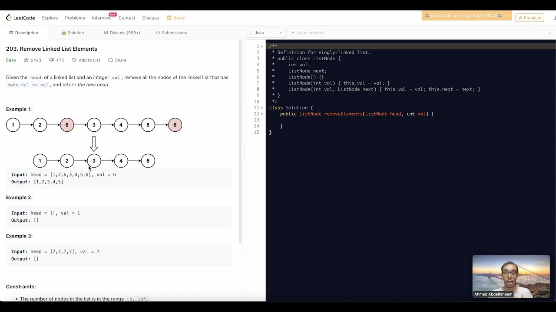The width and height of the screenshot is (556, 312).
Task: Click input text "head = [7,7,7,7], val = 7"
Action: (65, 252)
